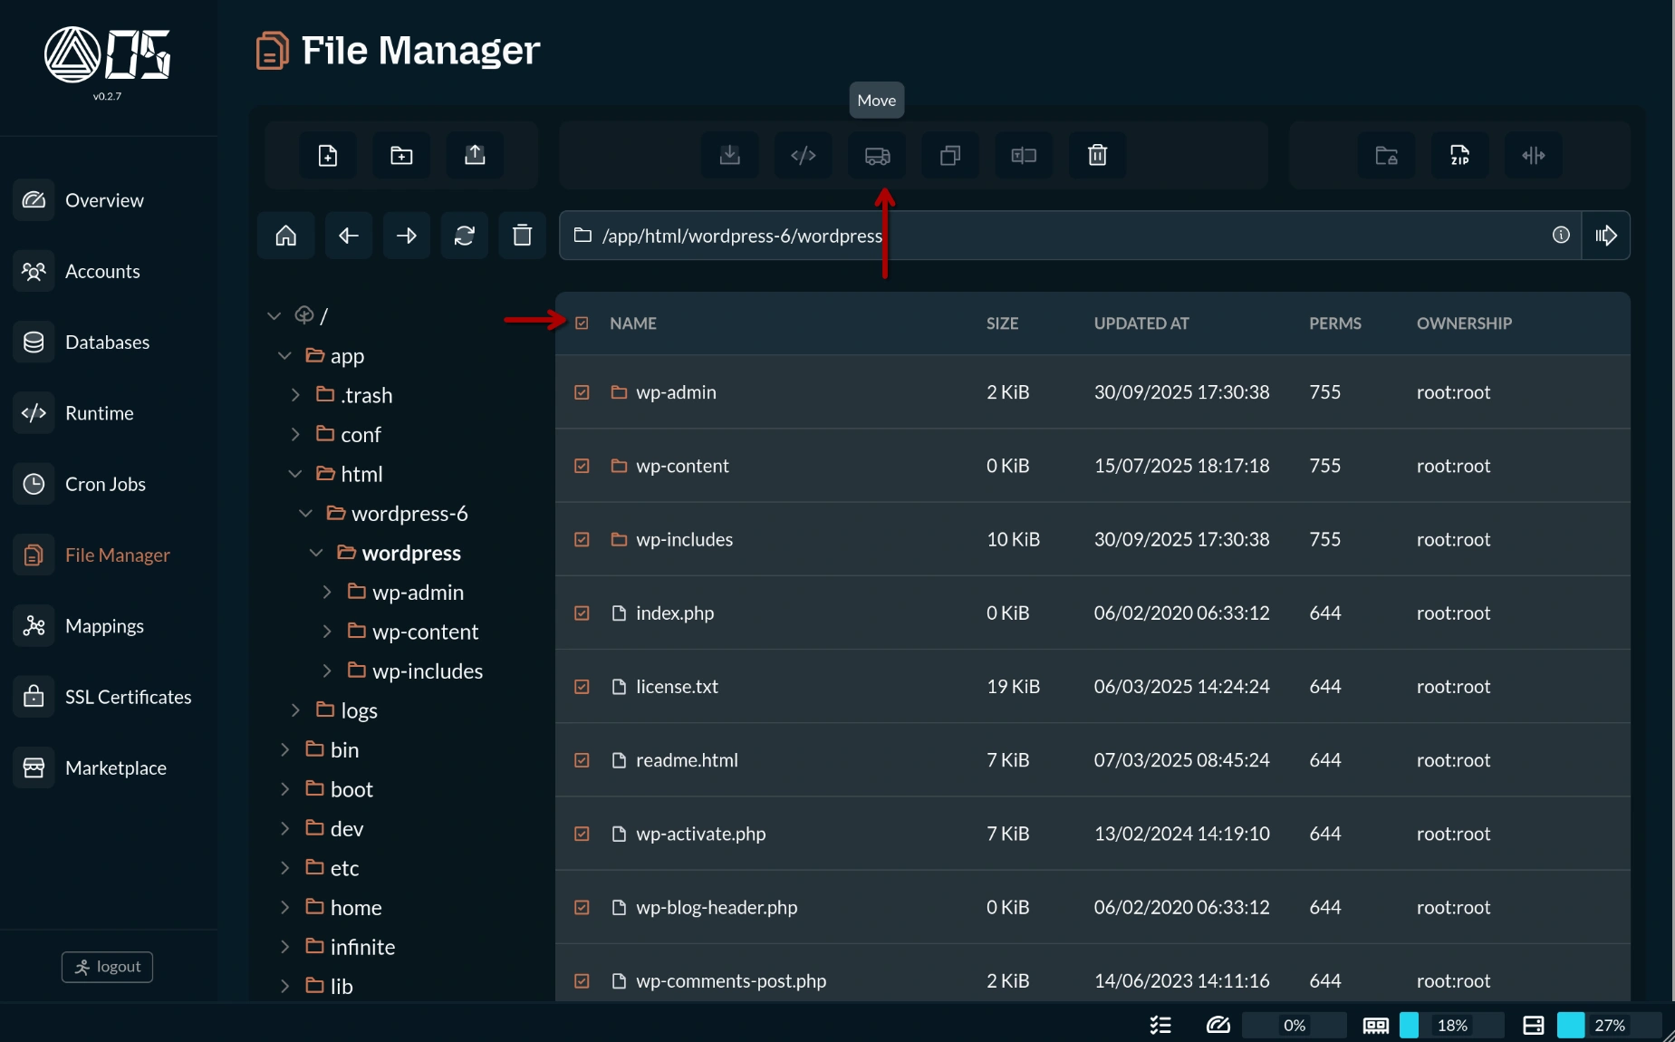Click the new file icon in toolbar
The image size is (1675, 1042).
[x=328, y=156]
